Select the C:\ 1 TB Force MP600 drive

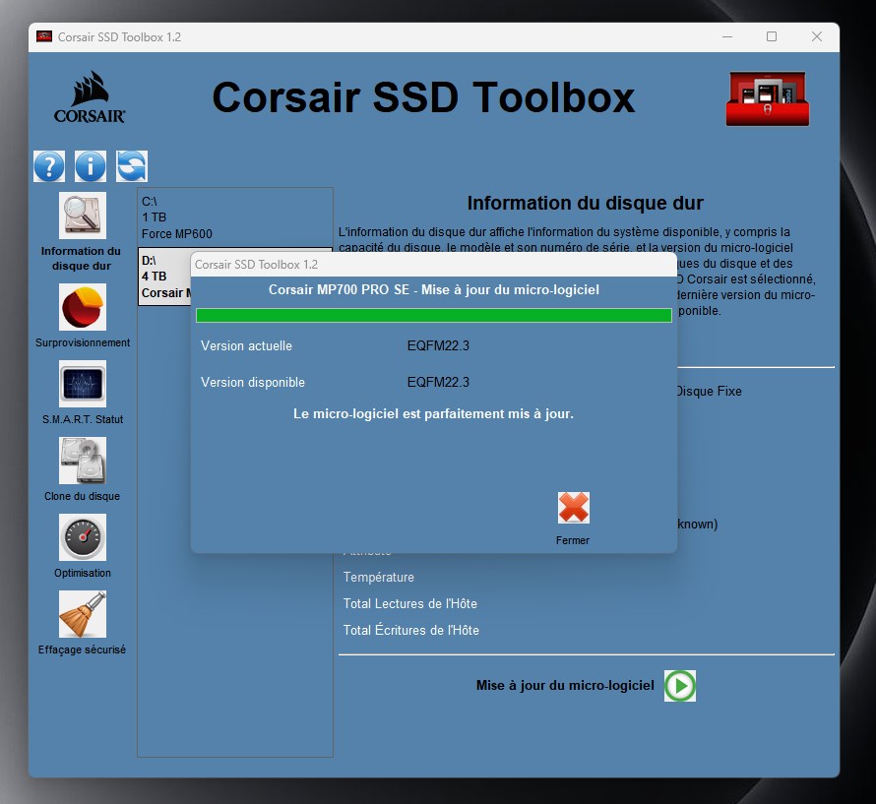tap(235, 217)
